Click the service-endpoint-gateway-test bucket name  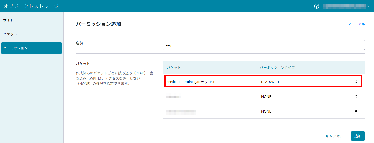pyautogui.click(x=191, y=82)
